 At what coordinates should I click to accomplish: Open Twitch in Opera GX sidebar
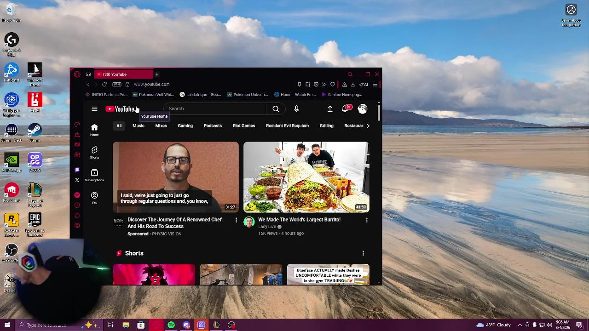click(x=77, y=170)
